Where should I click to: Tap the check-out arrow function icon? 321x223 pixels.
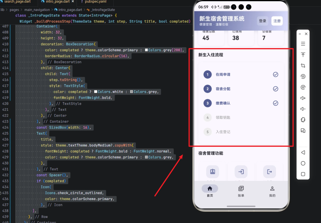pos(269,172)
